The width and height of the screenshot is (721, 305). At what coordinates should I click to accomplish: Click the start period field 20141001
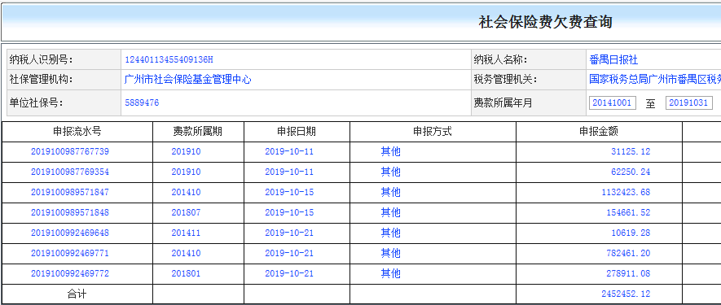pos(612,103)
